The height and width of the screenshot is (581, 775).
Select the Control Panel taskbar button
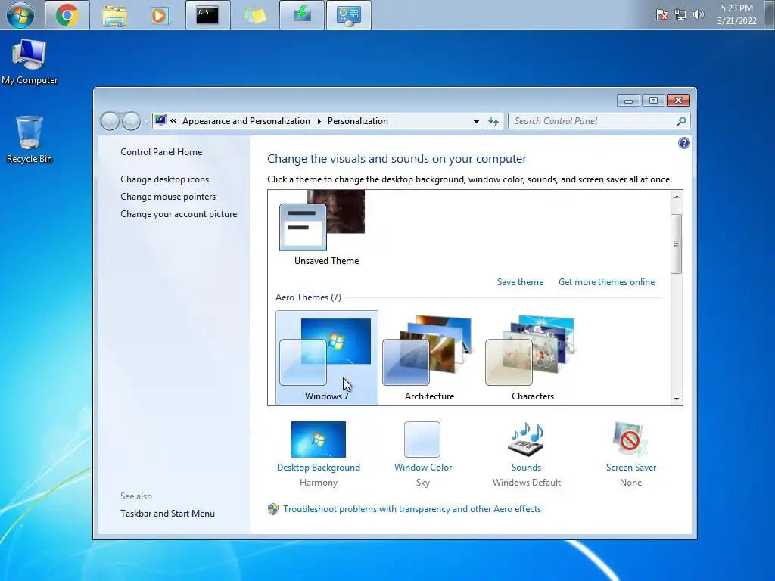(348, 15)
